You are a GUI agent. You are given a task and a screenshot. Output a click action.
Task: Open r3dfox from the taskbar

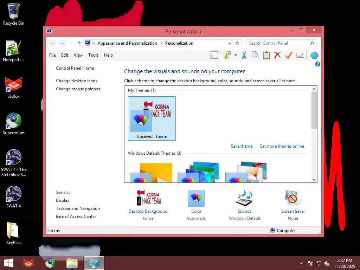click(x=28, y=263)
